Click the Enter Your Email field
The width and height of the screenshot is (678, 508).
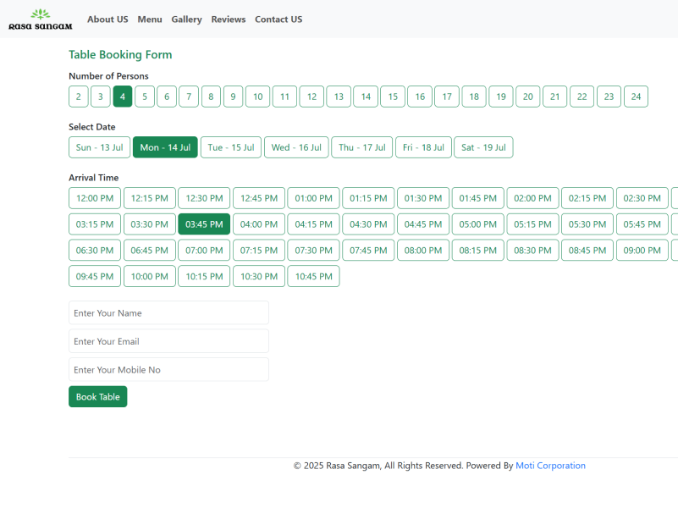(168, 341)
